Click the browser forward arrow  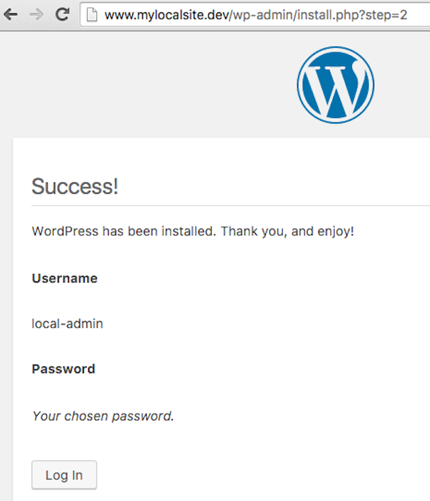coord(36,14)
